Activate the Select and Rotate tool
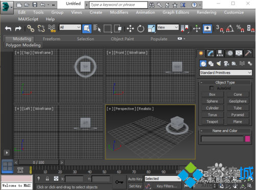256x190 pixels. point(141,29)
